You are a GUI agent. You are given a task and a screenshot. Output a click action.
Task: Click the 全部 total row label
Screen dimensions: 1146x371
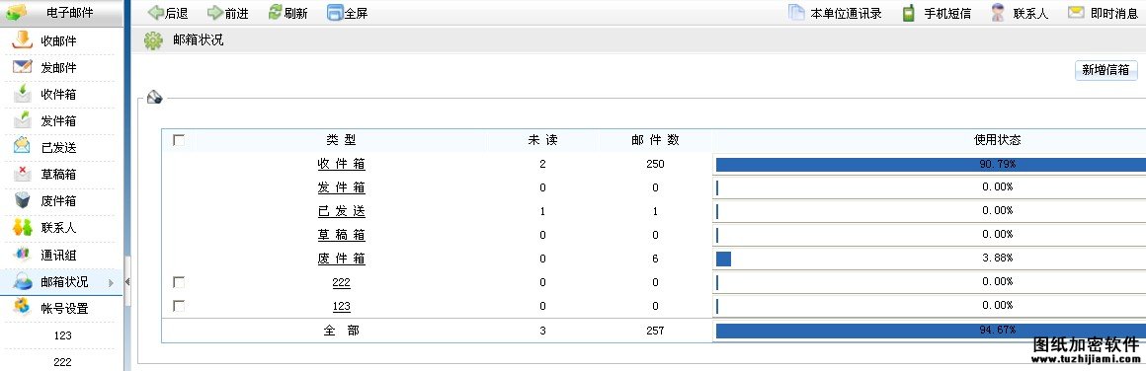click(341, 331)
